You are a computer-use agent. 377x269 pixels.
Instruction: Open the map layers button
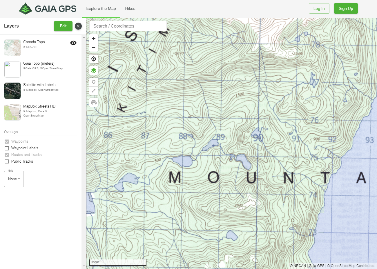coord(93,70)
